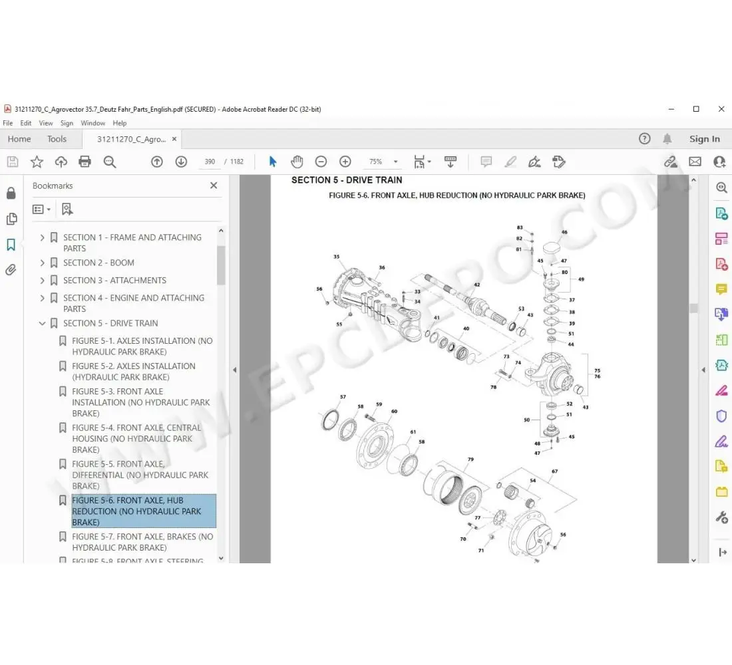Expand SECTION 1 - FRAME AND ATTACHING PARTS
Image resolution: width=732 pixels, height=665 pixels.
point(42,237)
